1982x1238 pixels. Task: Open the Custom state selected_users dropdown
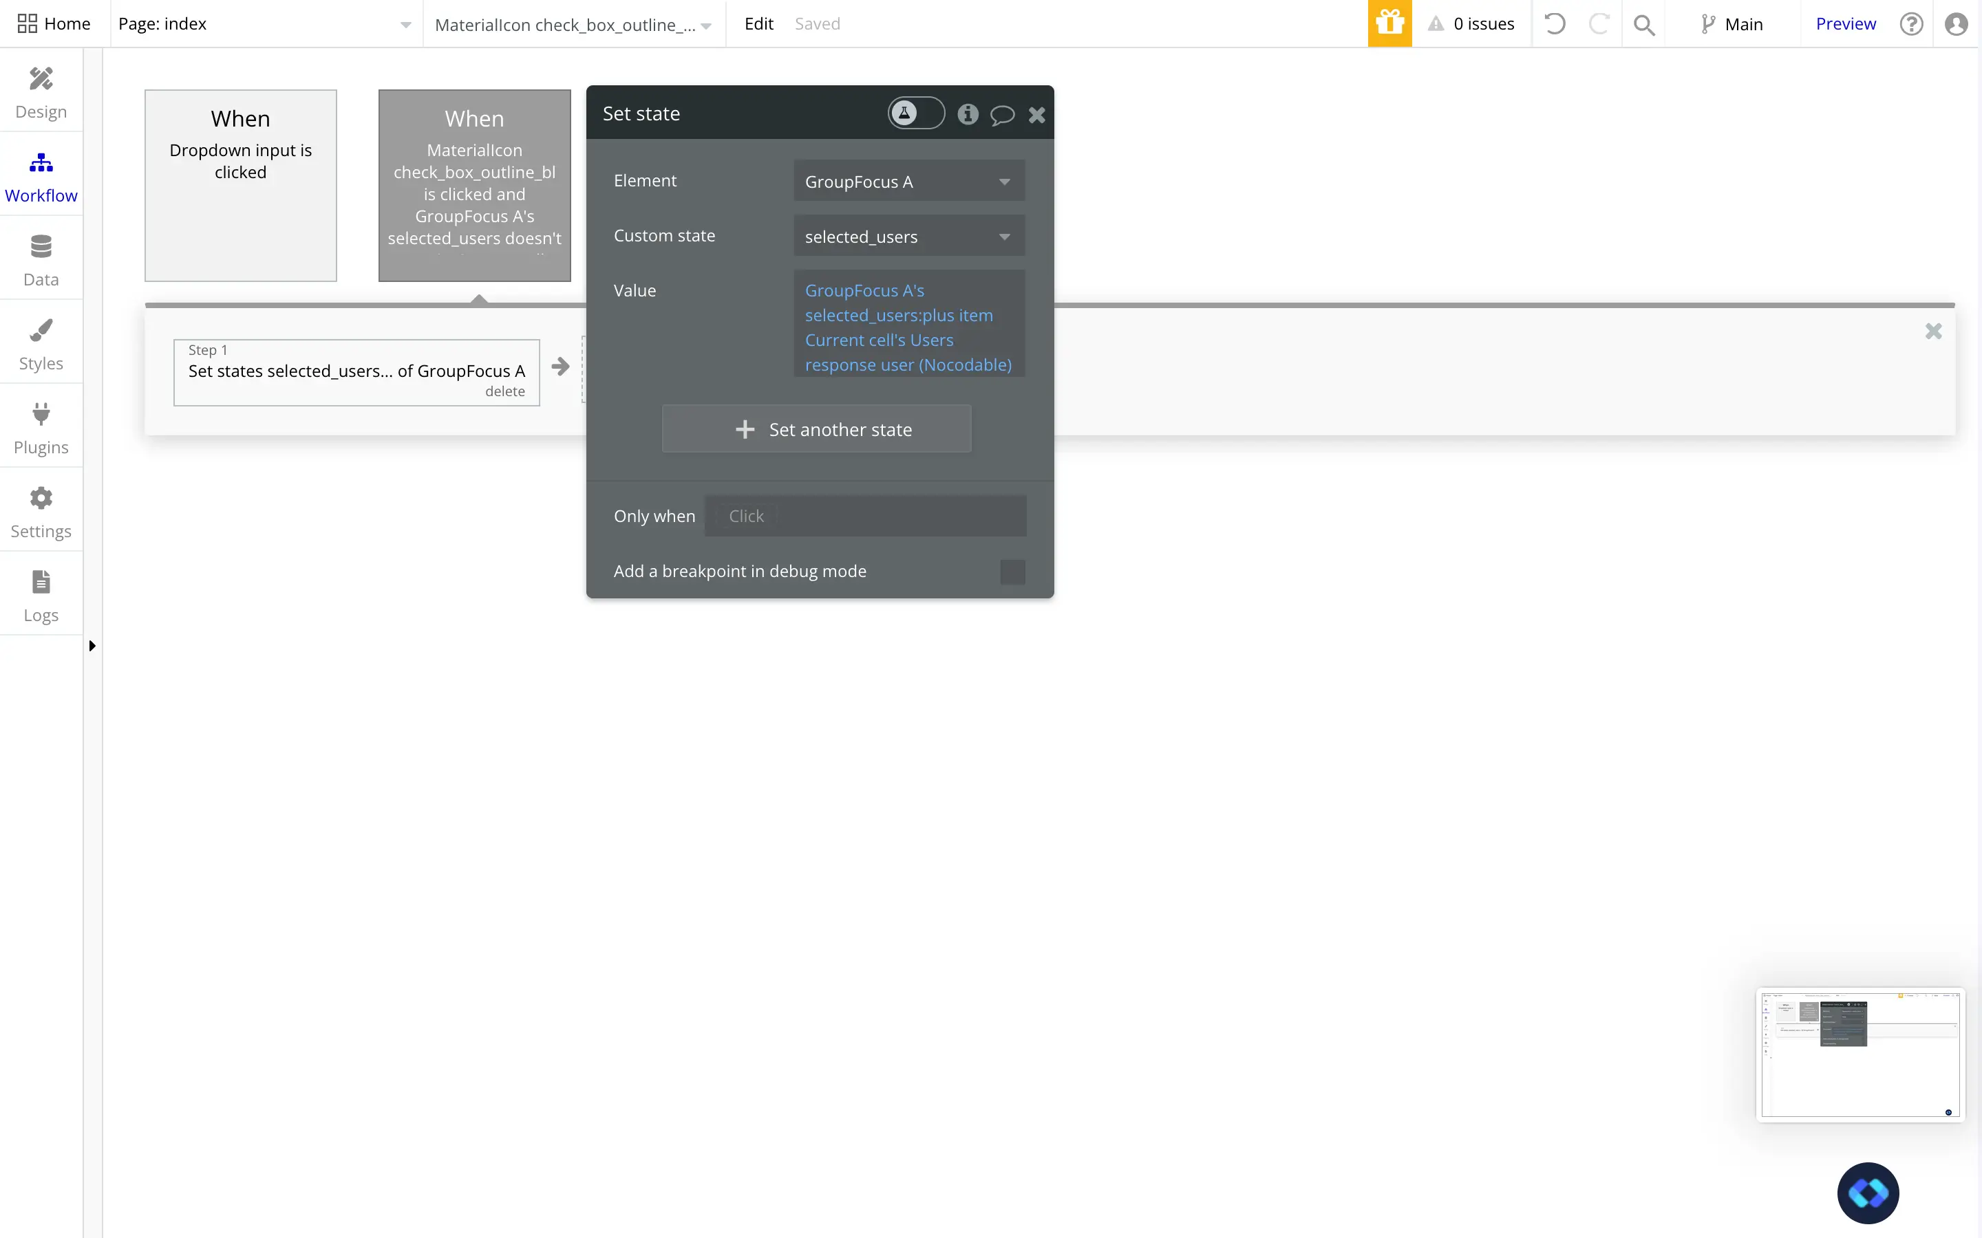(x=909, y=236)
